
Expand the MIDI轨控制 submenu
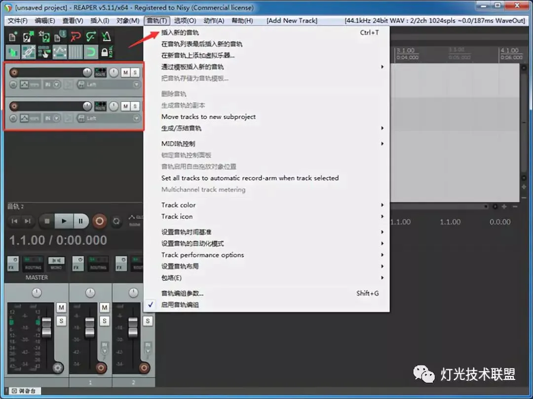click(x=267, y=143)
